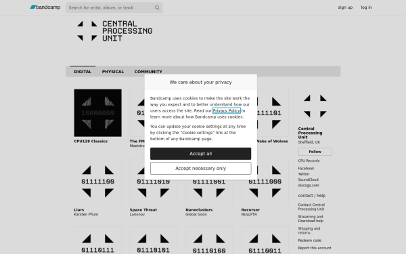Switch to the DIGITAL tab

pos(83,72)
